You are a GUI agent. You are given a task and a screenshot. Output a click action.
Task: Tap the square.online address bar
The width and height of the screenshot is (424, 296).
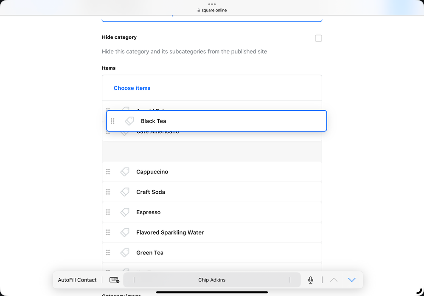pyautogui.click(x=212, y=10)
